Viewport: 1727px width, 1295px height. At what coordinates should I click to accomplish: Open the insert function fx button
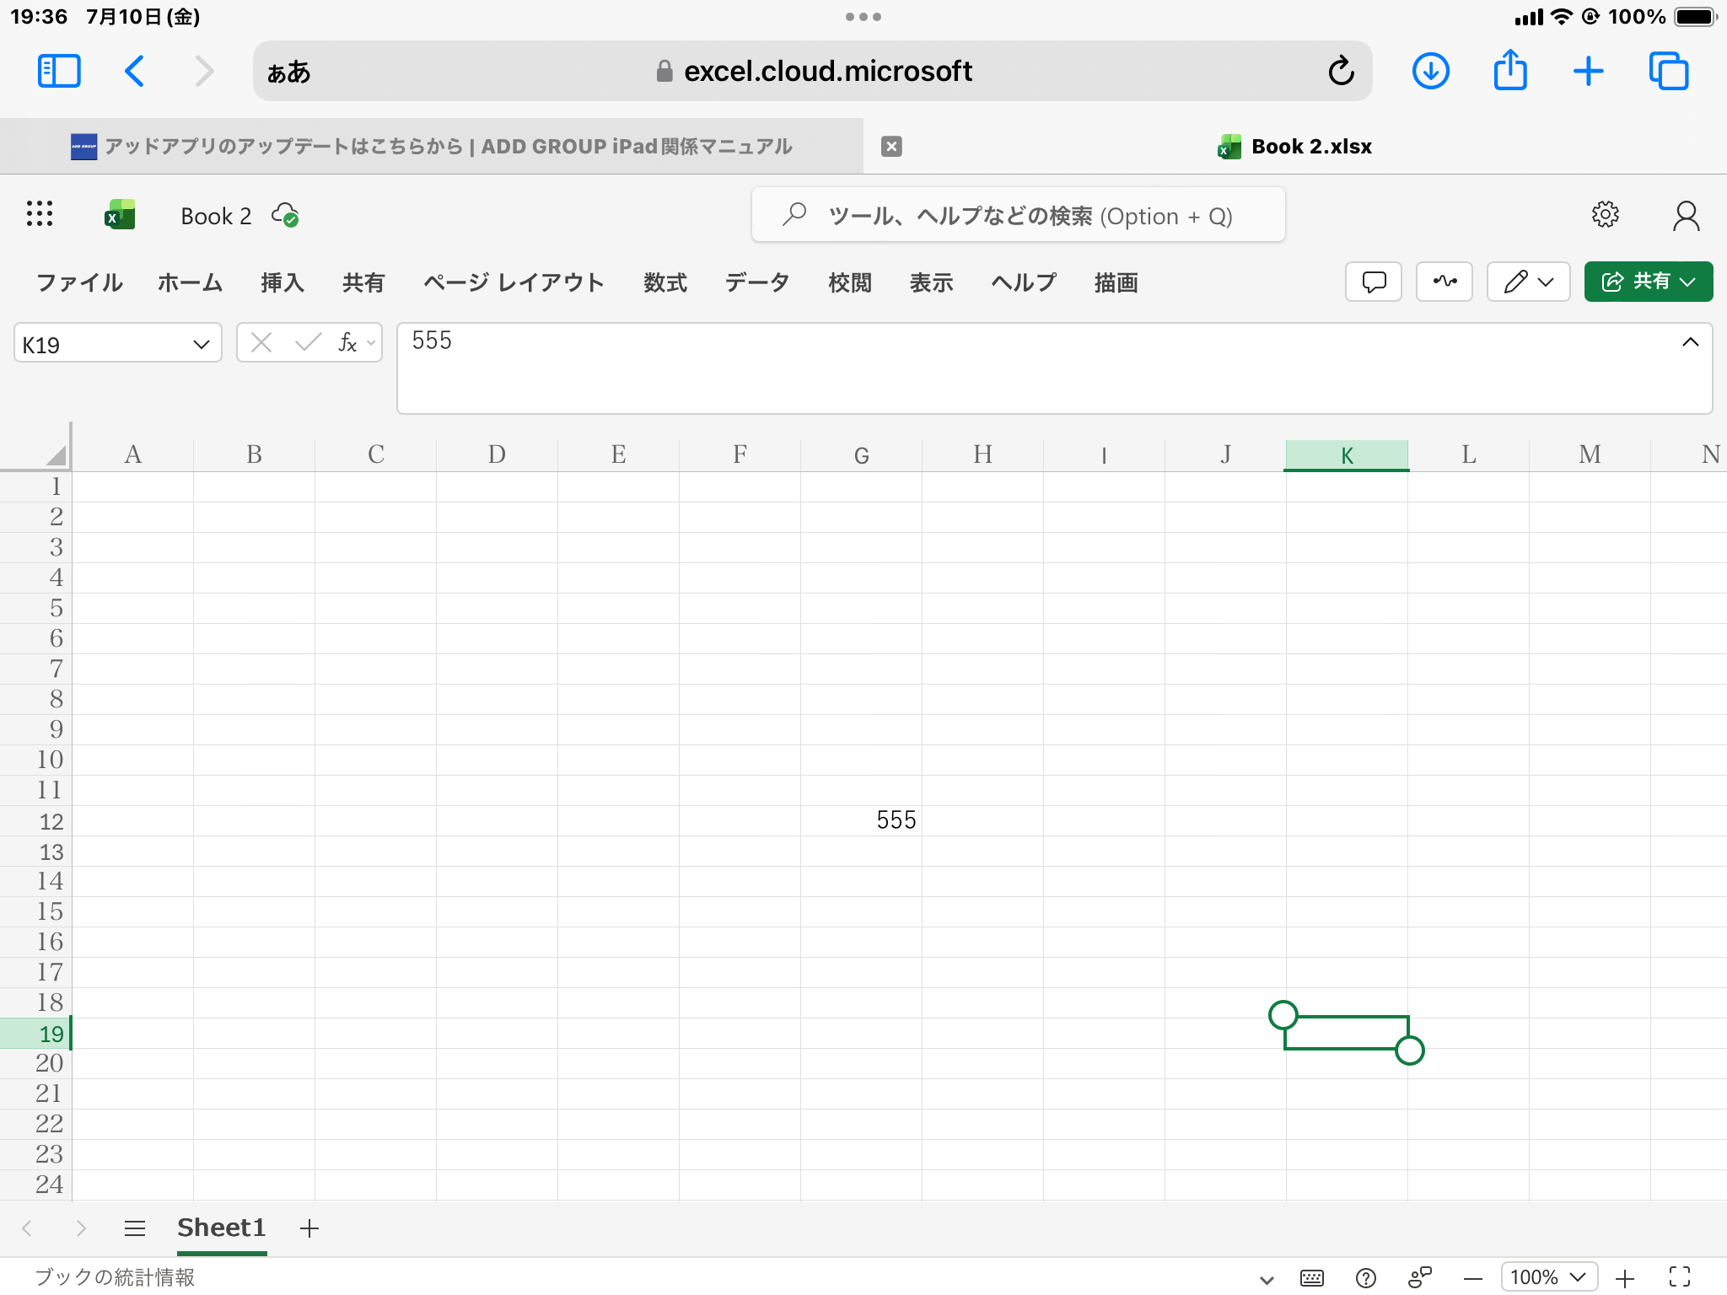point(347,342)
